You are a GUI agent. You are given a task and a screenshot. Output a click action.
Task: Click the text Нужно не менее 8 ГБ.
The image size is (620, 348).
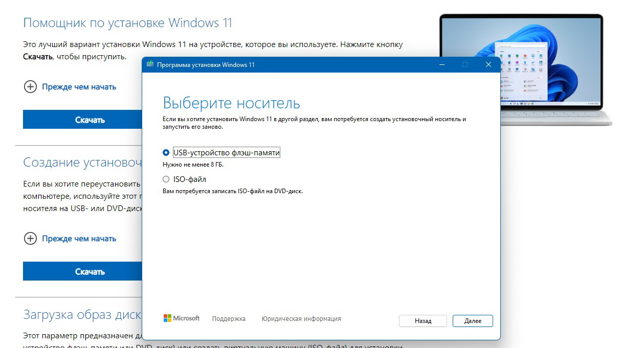193,165
